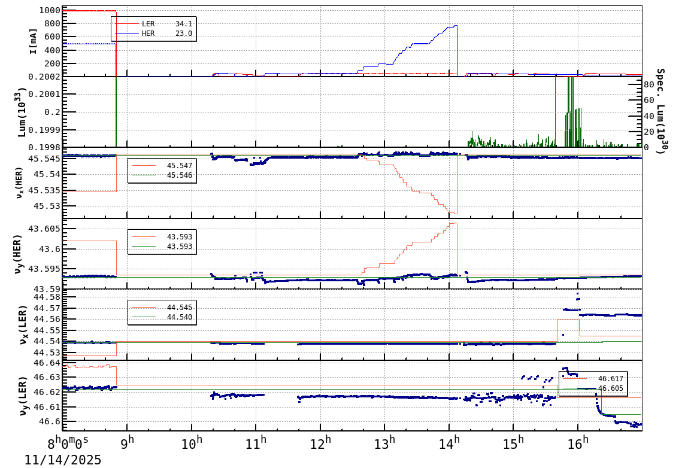Click the 9h time axis label

[128, 442]
